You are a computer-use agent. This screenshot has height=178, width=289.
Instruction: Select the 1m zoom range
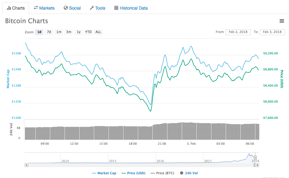click(59, 32)
